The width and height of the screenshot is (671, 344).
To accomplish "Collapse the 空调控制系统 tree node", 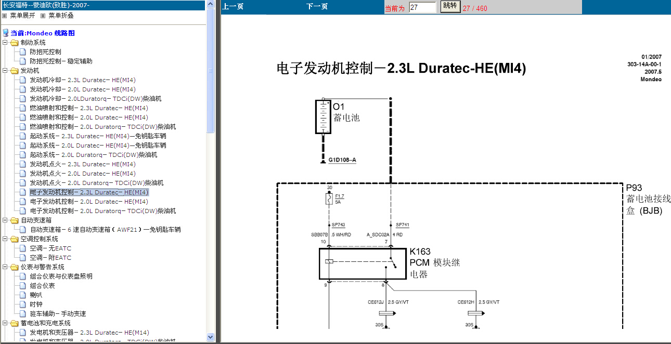I will pos(5,239).
